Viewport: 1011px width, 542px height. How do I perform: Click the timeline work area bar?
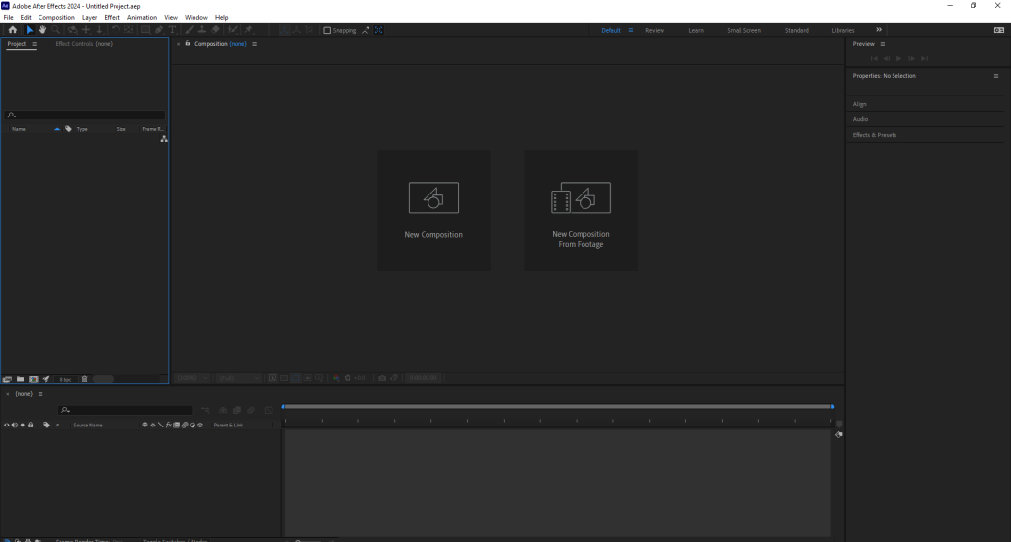click(x=558, y=407)
